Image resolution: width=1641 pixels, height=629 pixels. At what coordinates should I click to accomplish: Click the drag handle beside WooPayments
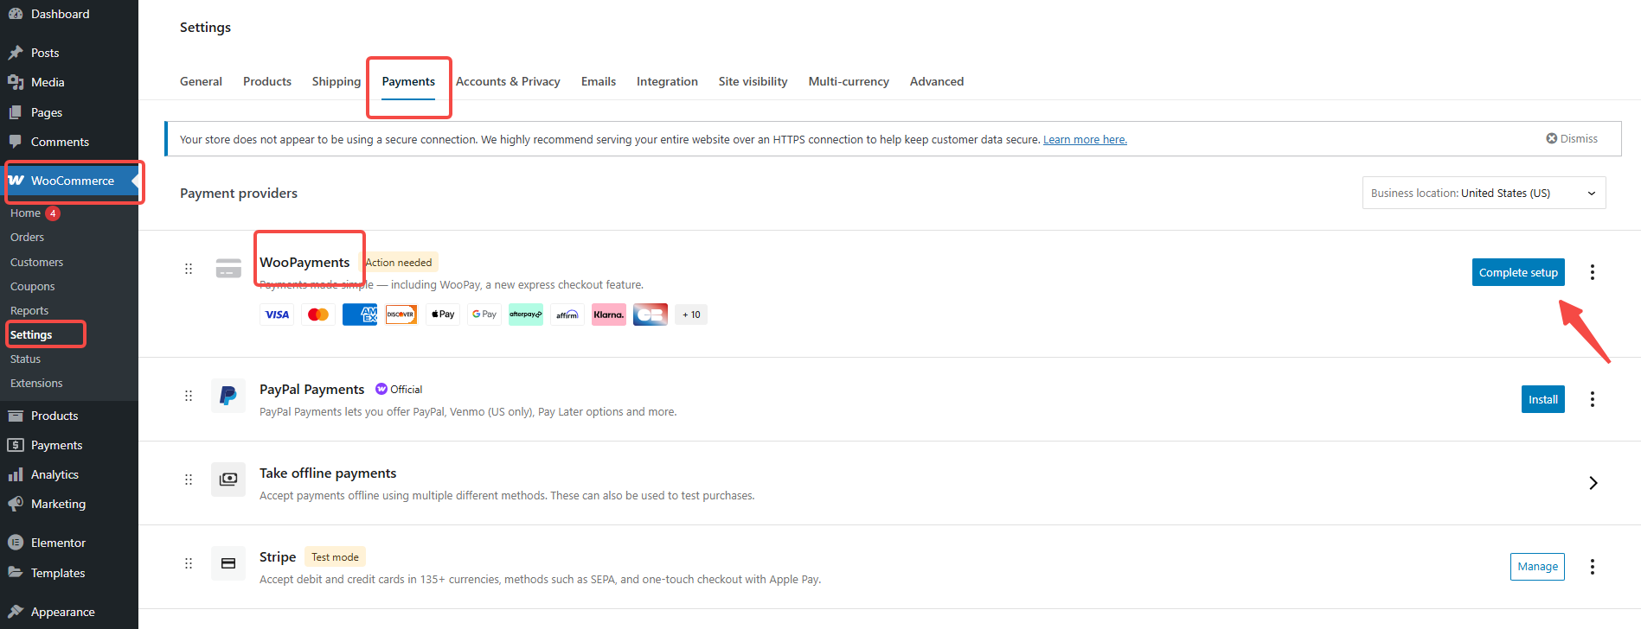tap(189, 269)
